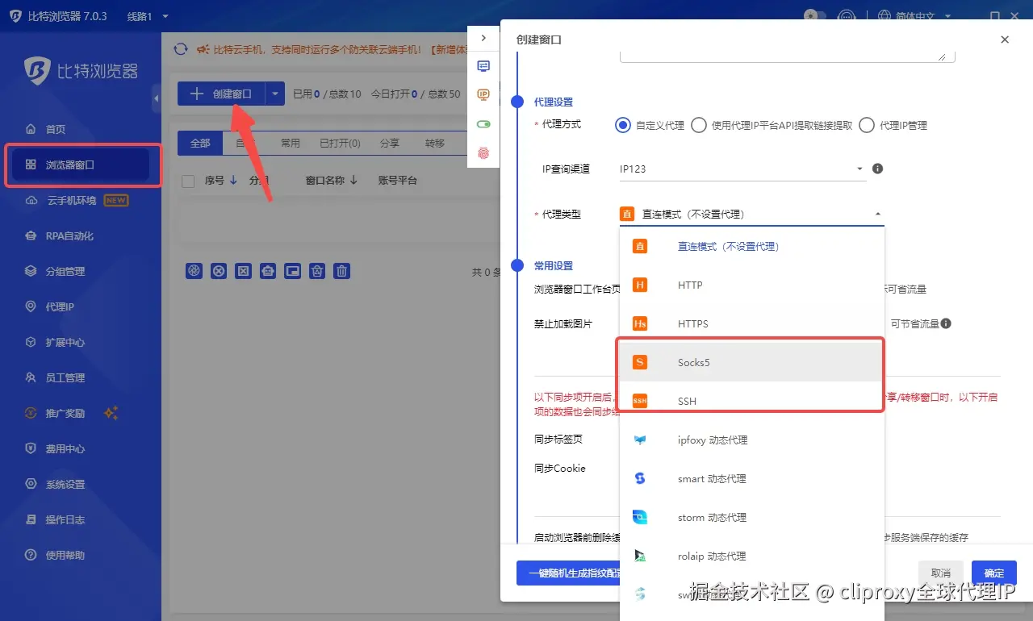This screenshot has width=1033, height=621.
Task: Choose HTTPS proxy type
Action: 752,324
